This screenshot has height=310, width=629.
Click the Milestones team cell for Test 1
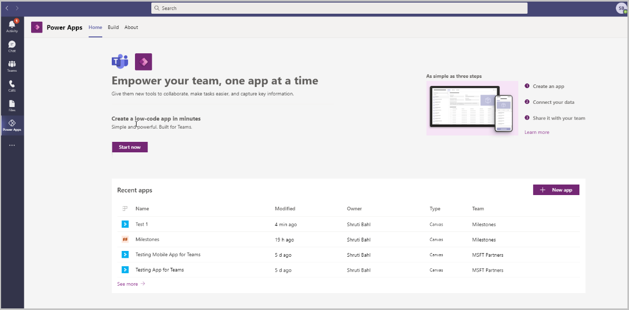tap(484, 225)
